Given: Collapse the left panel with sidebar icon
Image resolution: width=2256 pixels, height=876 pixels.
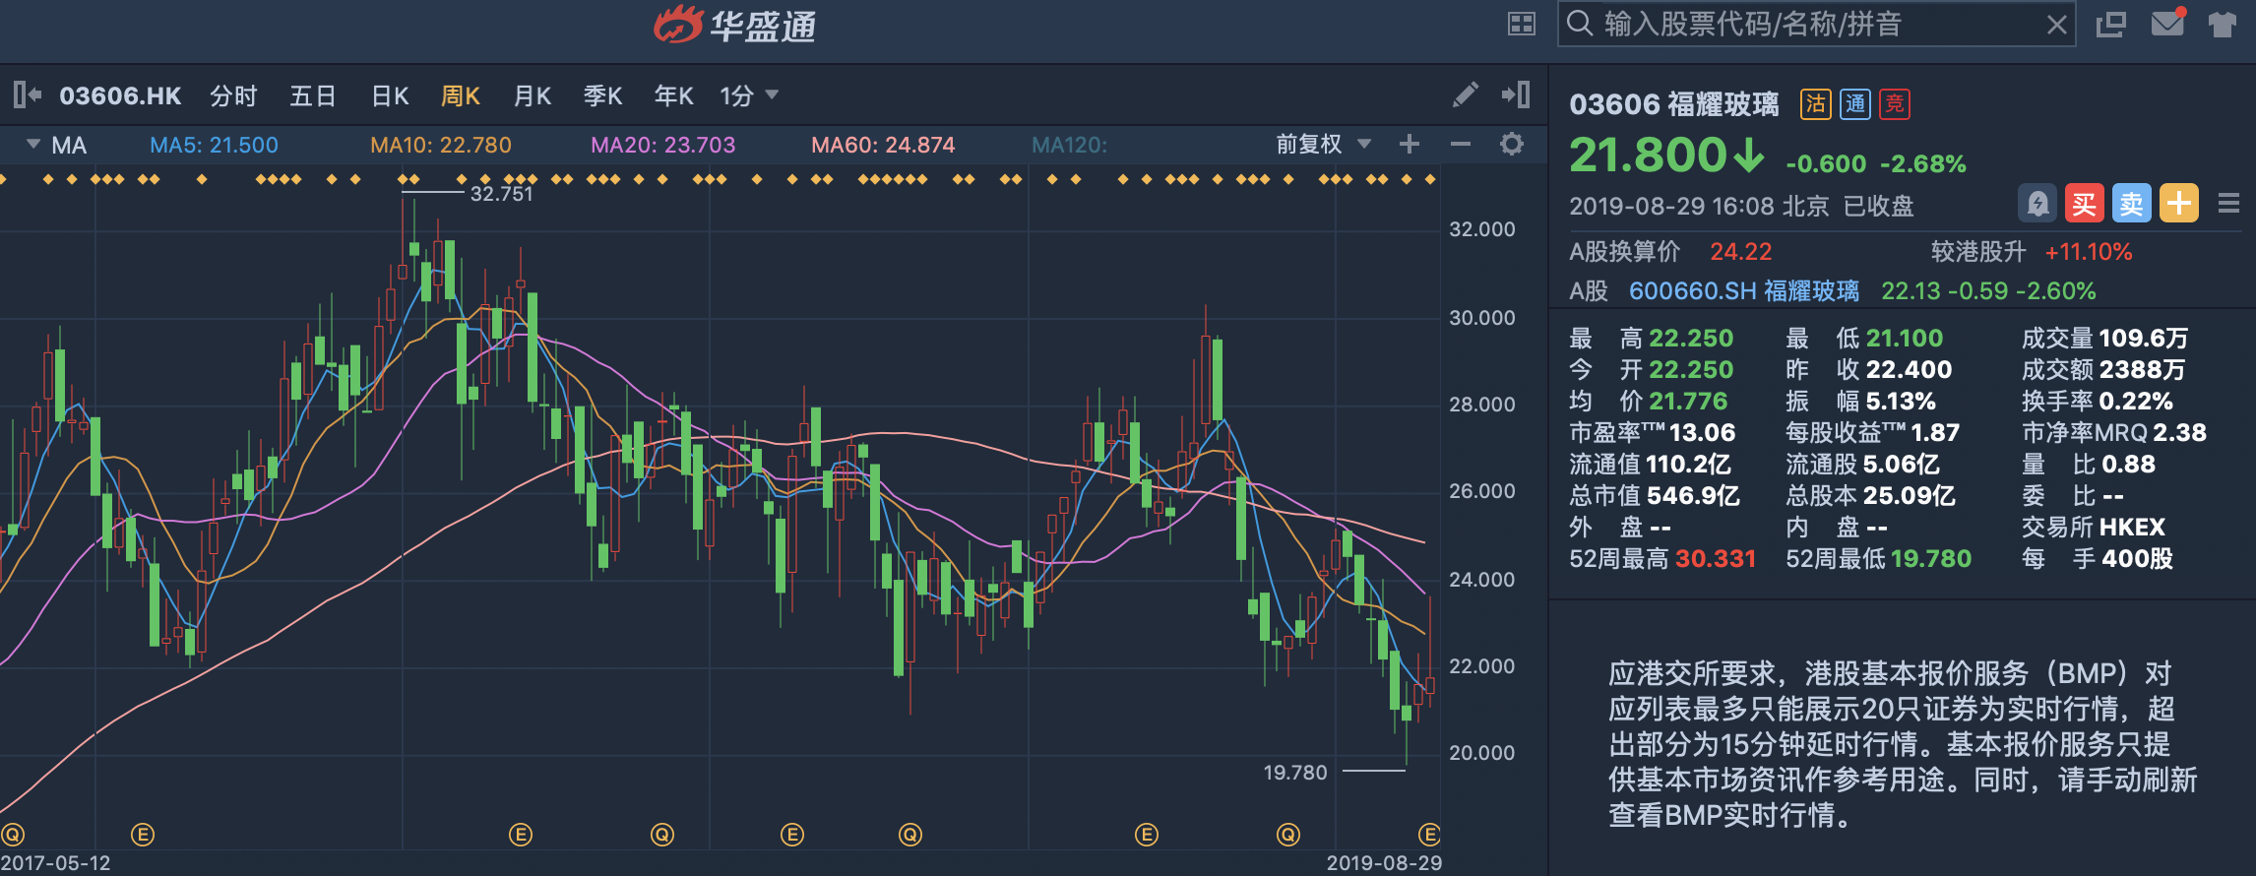Looking at the screenshot, I should 27,94.
